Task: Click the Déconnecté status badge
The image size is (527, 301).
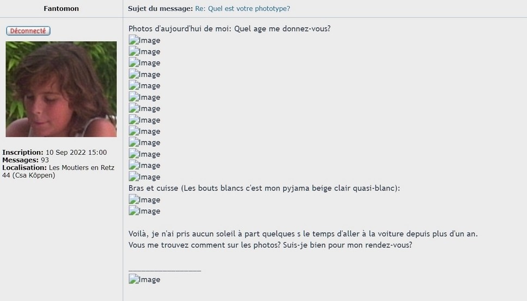Action: pyautogui.click(x=28, y=31)
